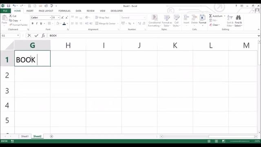Switch to Normal view in status bar
Screen dimensions: 261x147
click(209, 141)
